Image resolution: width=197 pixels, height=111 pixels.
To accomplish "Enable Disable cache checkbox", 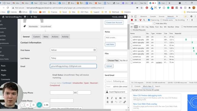I will (161, 20).
